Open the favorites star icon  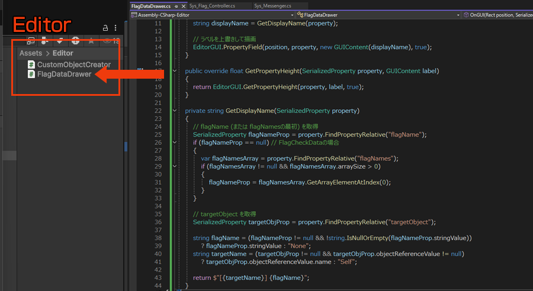[x=91, y=41]
